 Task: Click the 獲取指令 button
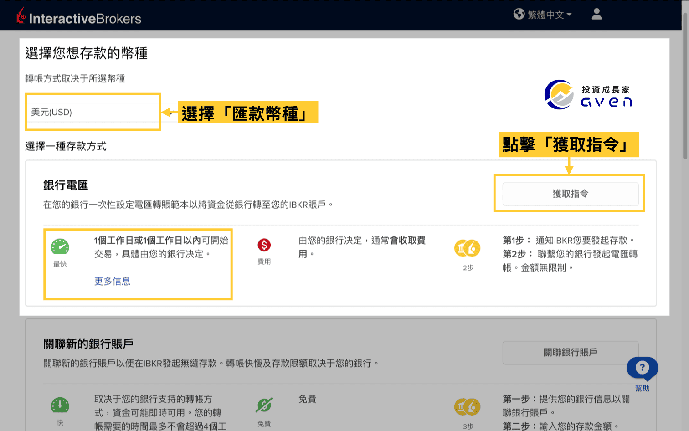pos(569,194)
